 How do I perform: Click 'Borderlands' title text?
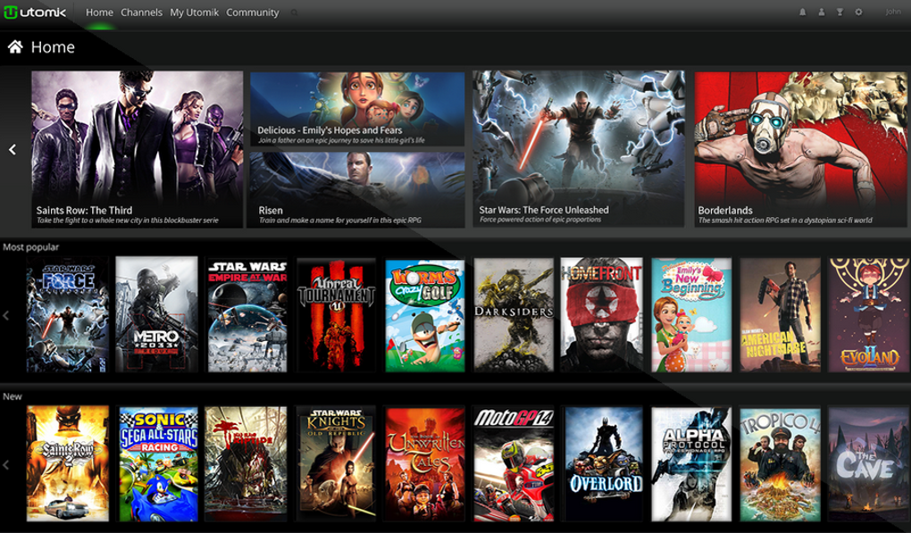coord(725,210)
